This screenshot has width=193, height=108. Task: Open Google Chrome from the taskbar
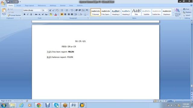[39, 105]
